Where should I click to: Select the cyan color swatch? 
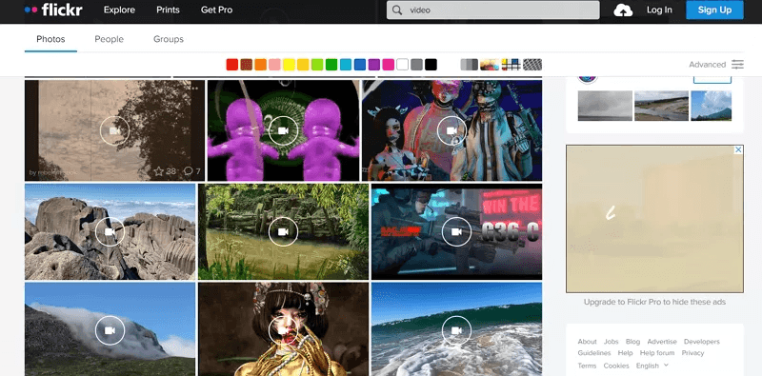click(x=346, y=64)
